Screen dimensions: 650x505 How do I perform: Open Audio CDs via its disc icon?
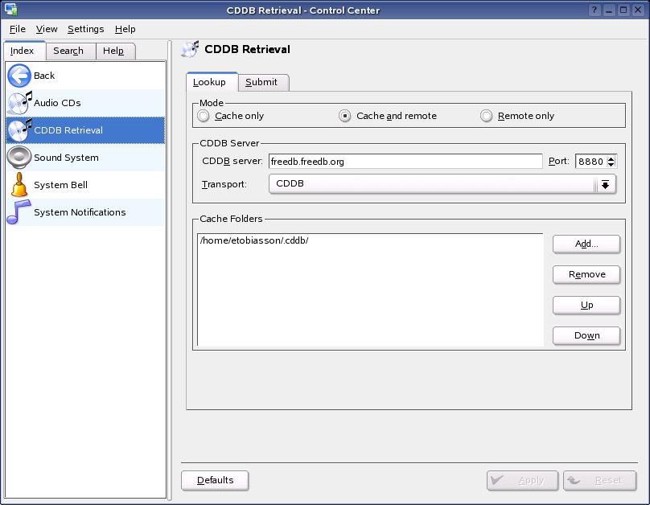coord(19,103)
